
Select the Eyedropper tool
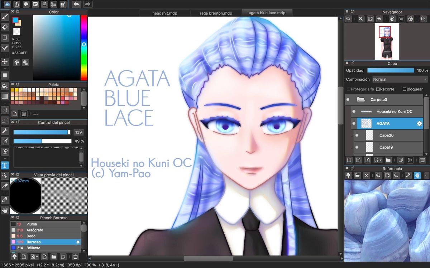click(5, 199)
